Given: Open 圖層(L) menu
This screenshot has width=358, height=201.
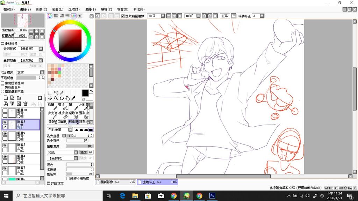Looking at the screenshot, I should point(58,9).
